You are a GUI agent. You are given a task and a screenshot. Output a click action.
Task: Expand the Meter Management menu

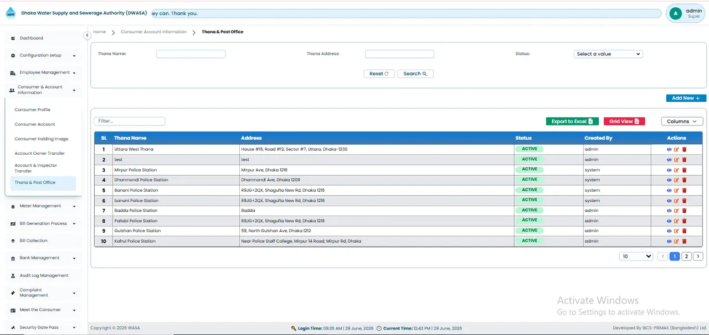[x=43, y=206]
